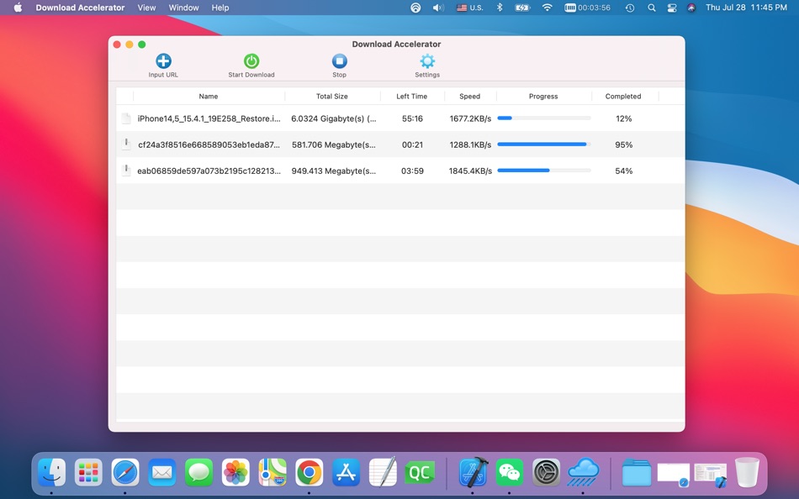Click the 95% completed value
The image size is (799, 499).
[x=624, y=144]
